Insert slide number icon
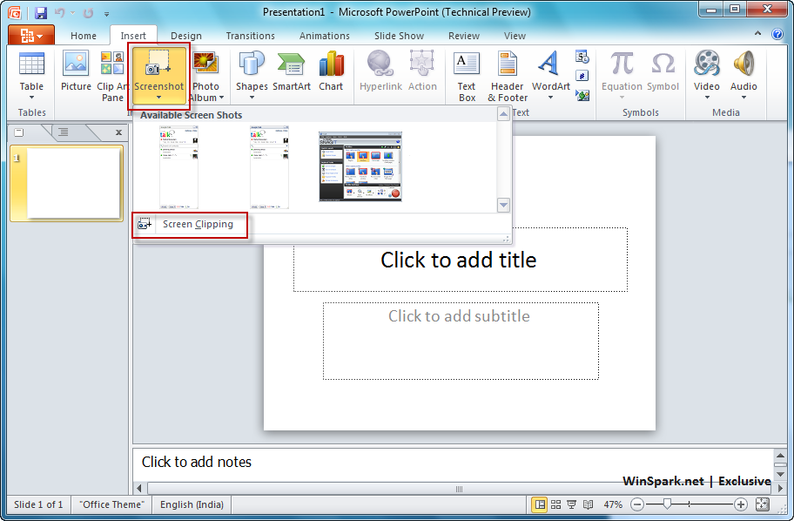794x521 pixels. pos(582,76)
